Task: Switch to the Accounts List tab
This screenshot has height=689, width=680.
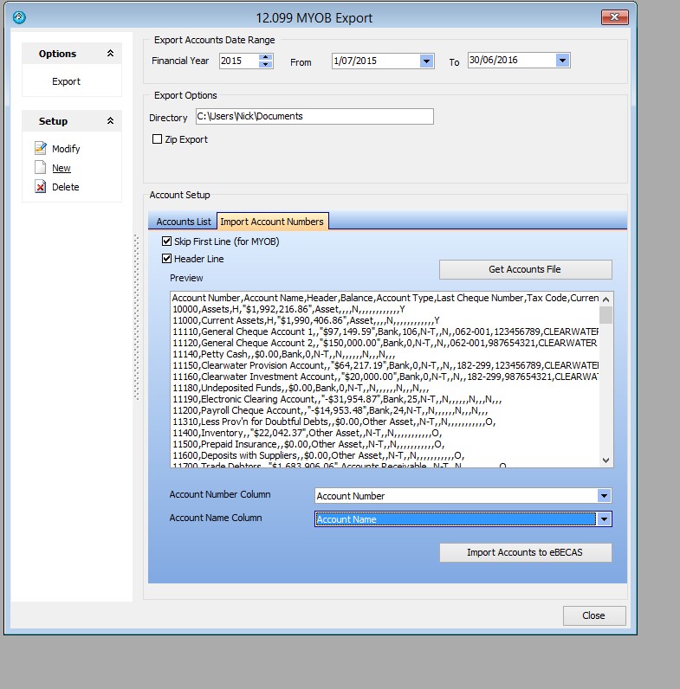Action: (x=183, y=222)
